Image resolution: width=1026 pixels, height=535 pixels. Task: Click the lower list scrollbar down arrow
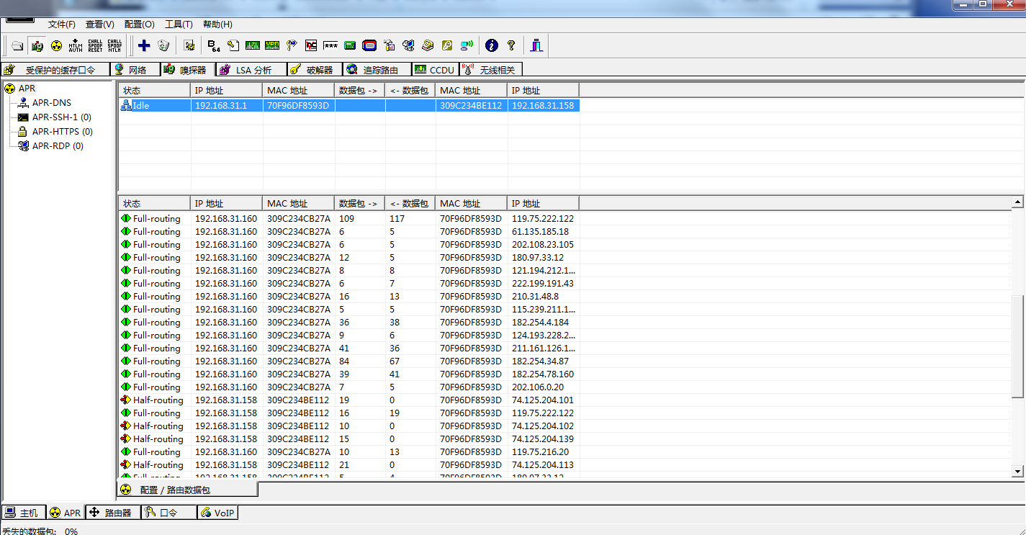tap(1017, 471)
